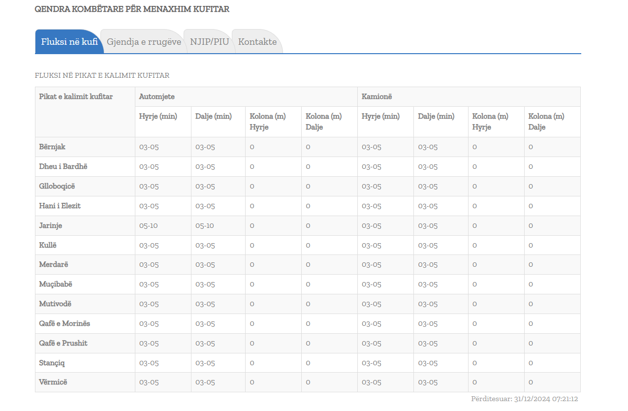Viewport: 628px width, 411px height.
Task: Switch to Gjendja e rrugëve tab
Action: pyautogui.click(x=144, y=42)
